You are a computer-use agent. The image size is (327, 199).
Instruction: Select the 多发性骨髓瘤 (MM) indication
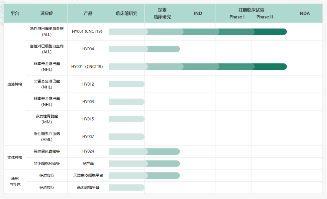pyautogui.click(x=47, y=119)
